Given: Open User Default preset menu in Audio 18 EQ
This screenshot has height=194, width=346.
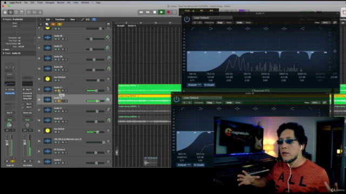Looking at the screenshot, I should click(x=202, y=98).
